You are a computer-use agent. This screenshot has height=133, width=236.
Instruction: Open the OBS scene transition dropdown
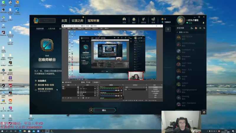point(135,87)
